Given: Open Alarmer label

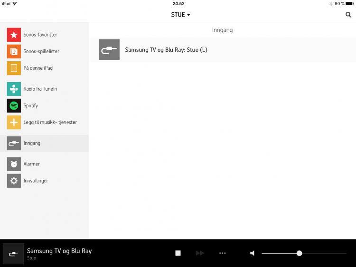Looking at the screenshot, I should 31,164.
